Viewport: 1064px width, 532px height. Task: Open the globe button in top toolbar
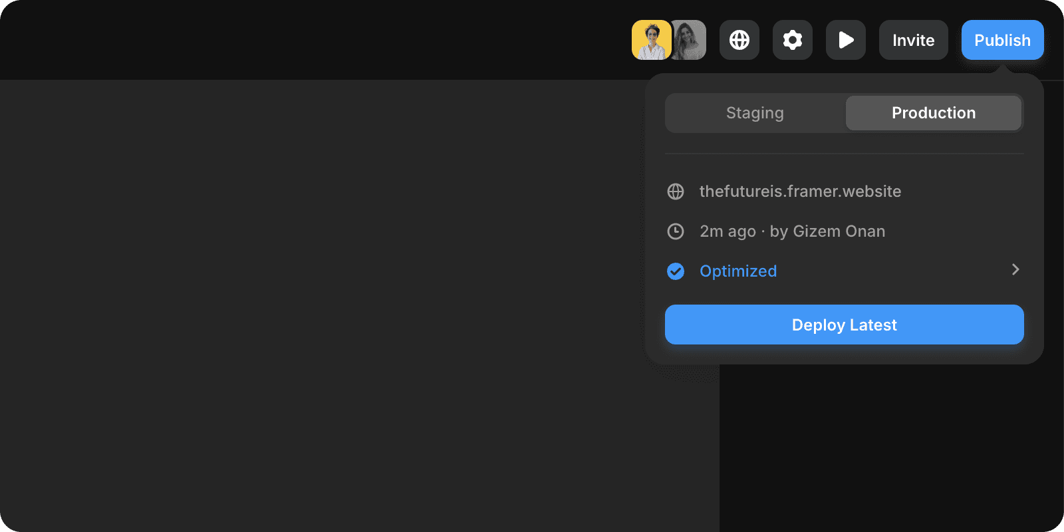tap(739, 40)
